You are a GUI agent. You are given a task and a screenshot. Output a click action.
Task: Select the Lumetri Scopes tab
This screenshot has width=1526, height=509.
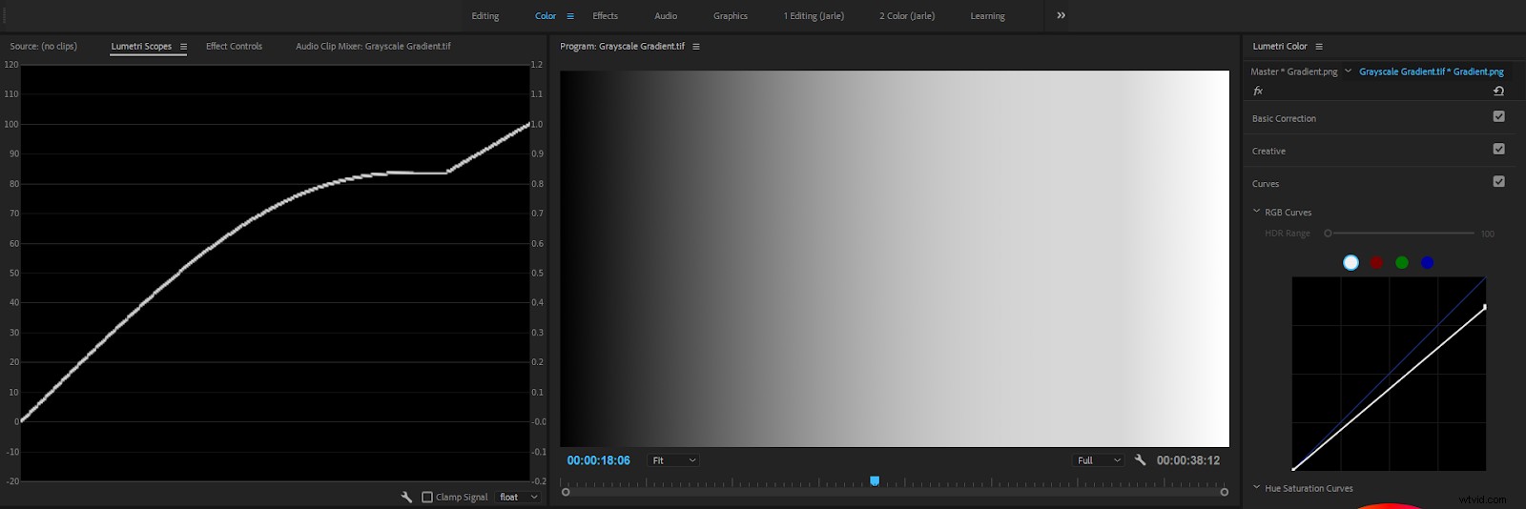141,46
